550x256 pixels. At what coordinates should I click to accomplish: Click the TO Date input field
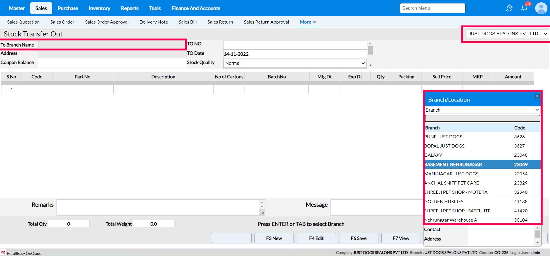(295, 54)
